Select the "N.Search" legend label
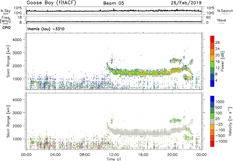 coord(225,11)
